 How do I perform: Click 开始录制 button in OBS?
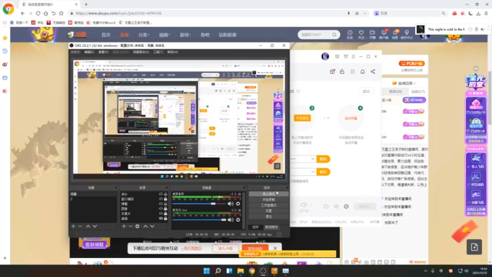click(x=269, y=199)
